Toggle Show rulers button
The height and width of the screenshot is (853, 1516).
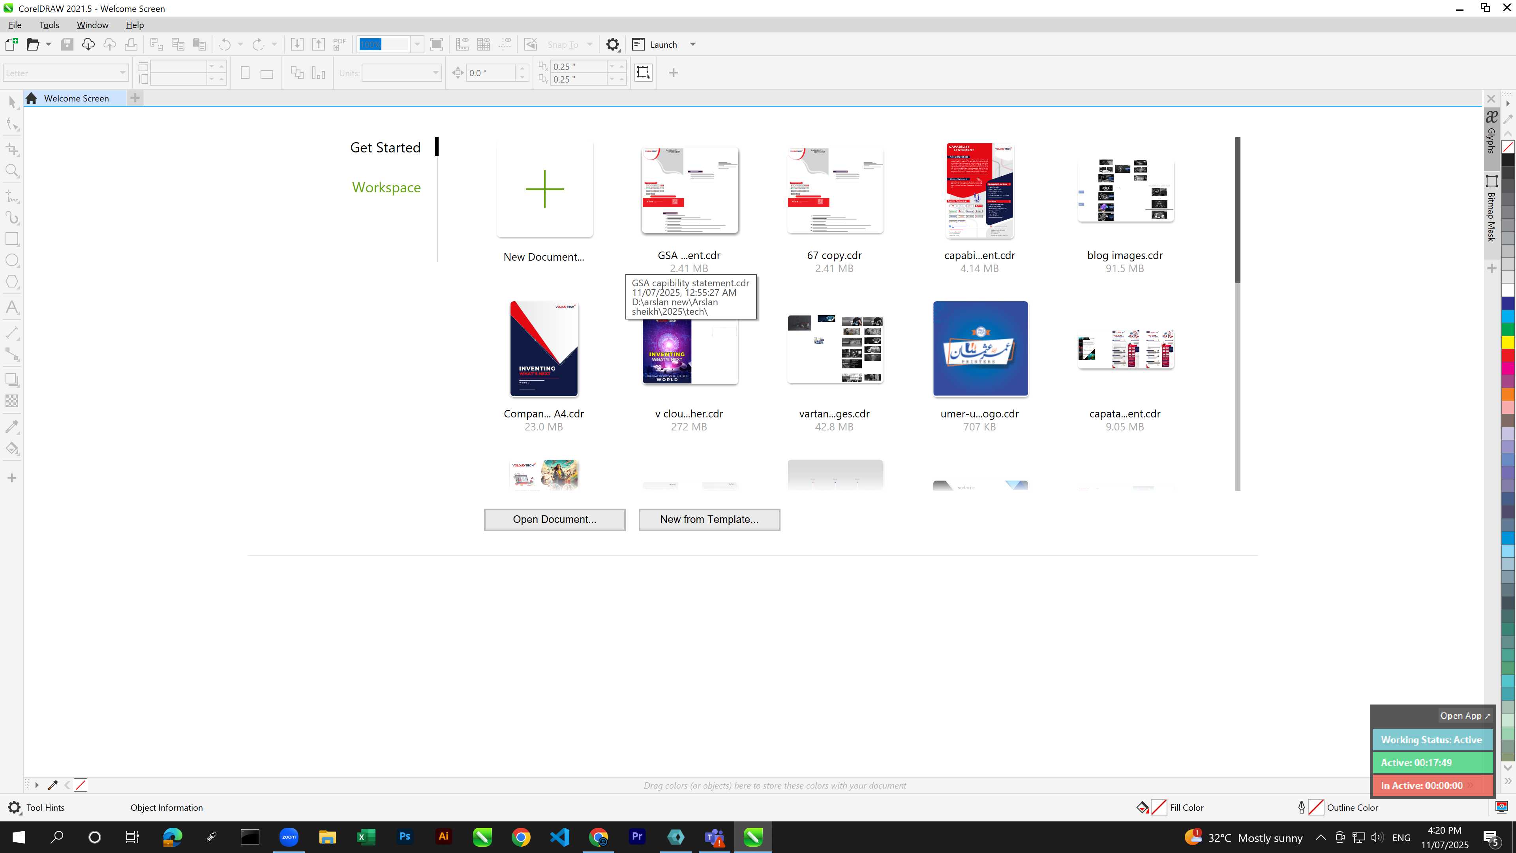[463, 44]
